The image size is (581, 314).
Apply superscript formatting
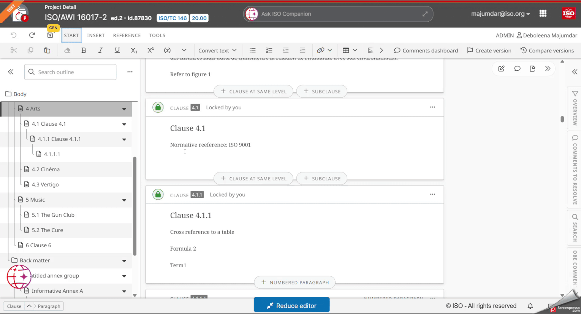point(150,50)
